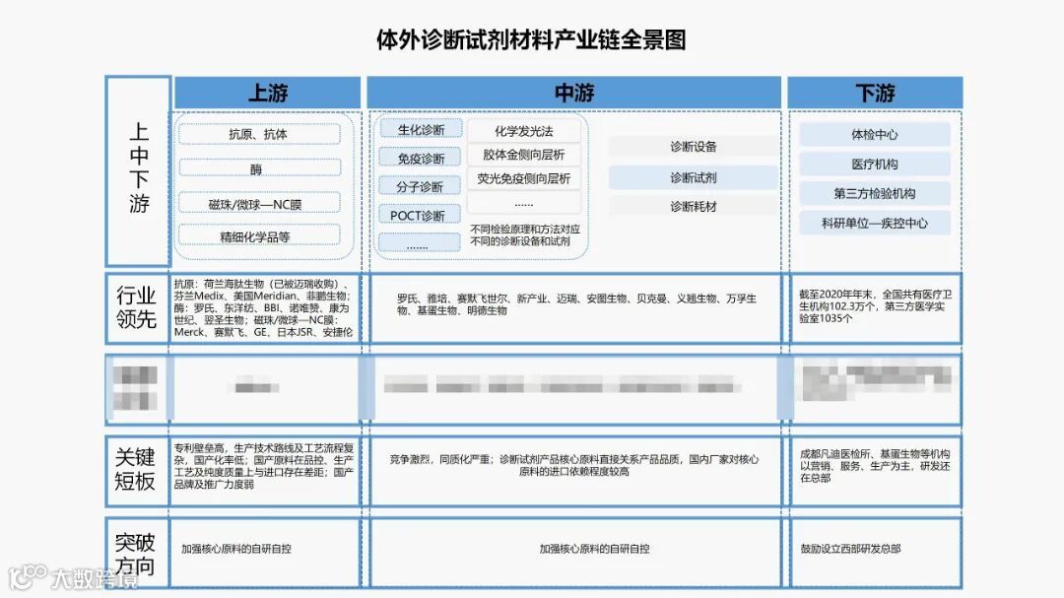The image size is (1064, 598).
Task: Click the upstream 加强核心原料的自研自控 text
Action: tap(236, 549)
